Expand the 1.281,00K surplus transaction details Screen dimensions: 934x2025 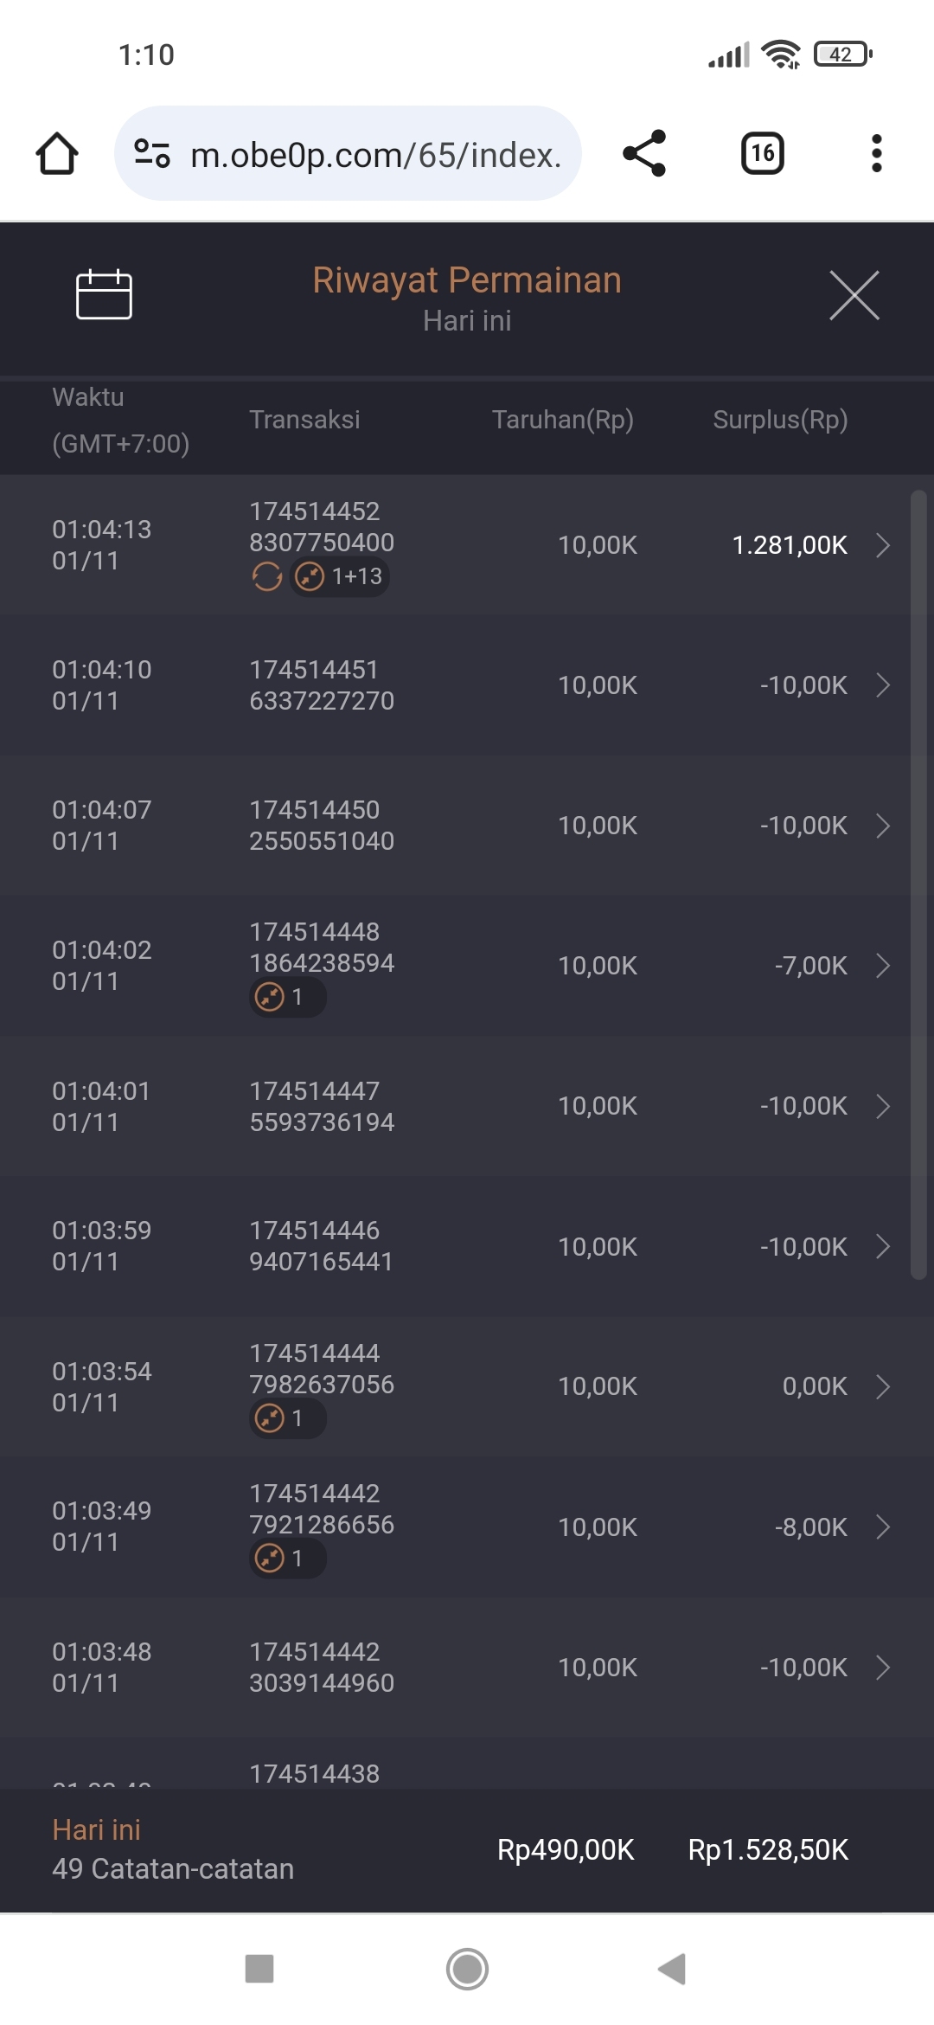(882, 545)
